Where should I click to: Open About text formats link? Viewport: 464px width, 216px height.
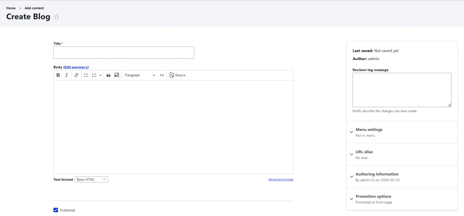[x=281, y=180]
